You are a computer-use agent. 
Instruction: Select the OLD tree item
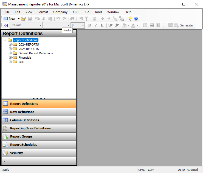coord(21,62)
